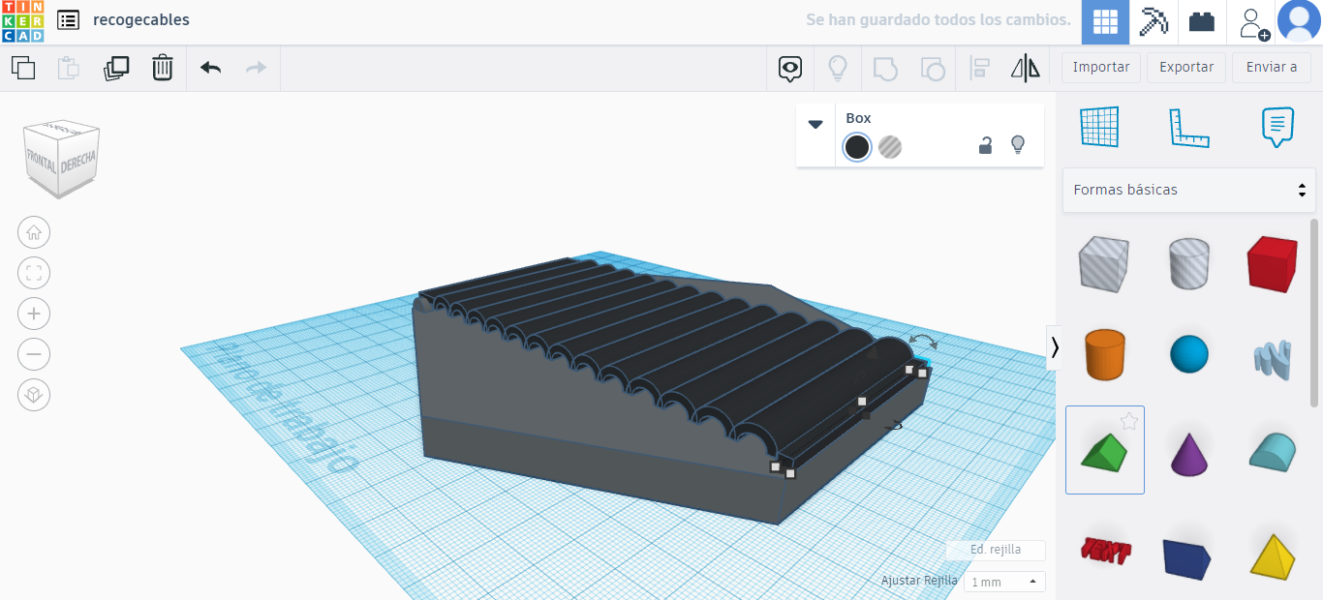This screenshot has width=1323, height=600.
Task: Click Fit all in view button
Action: 34,273
